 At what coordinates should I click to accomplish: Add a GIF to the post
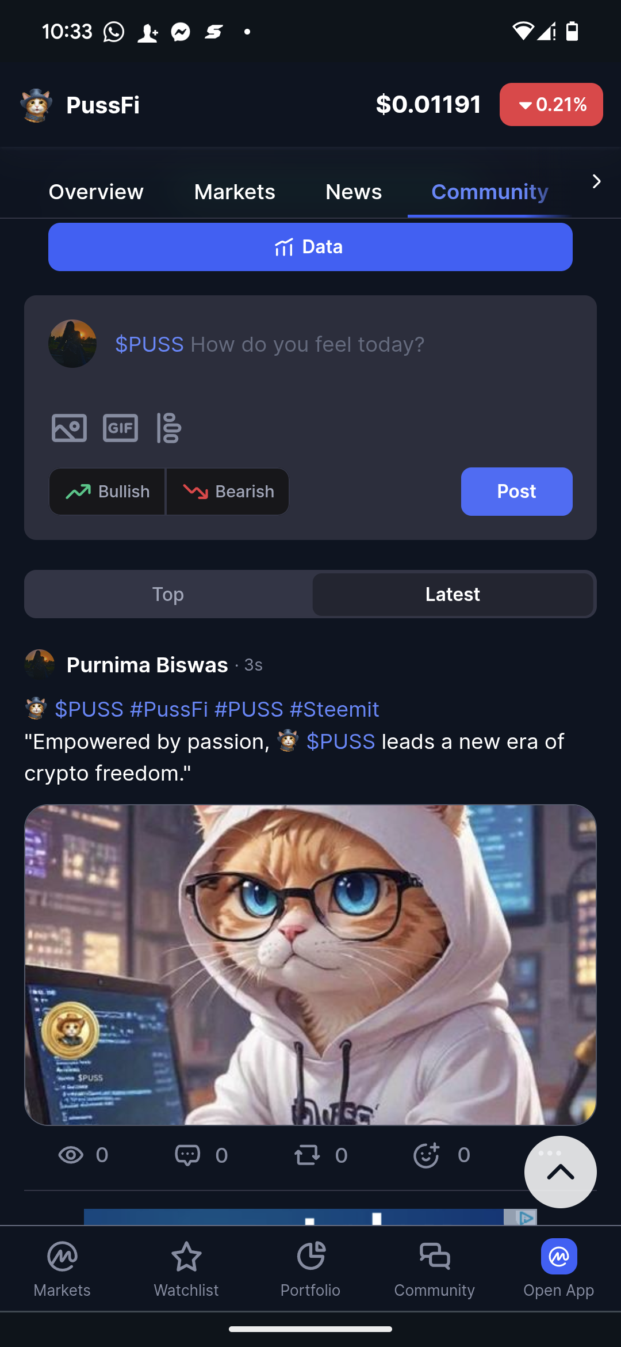click(120, 428)
